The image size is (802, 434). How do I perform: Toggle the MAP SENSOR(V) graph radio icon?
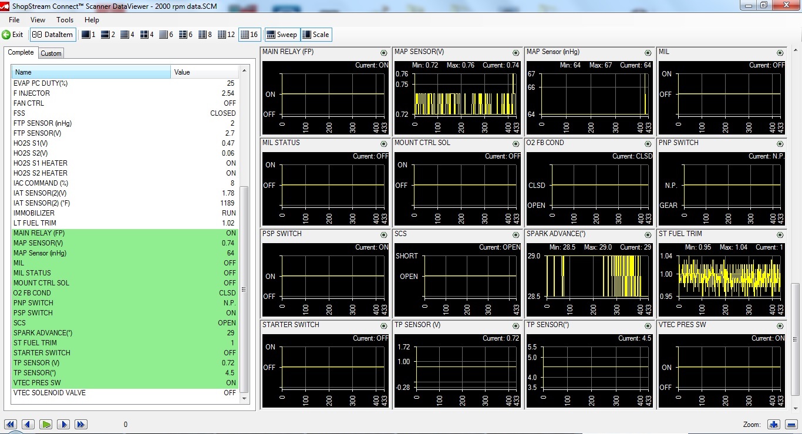coord(516,53)
